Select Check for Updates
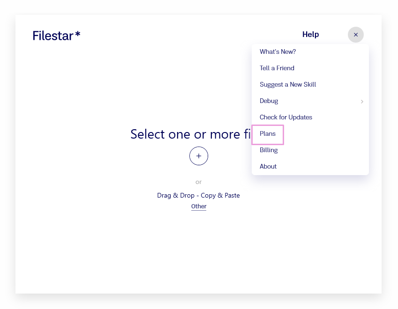Viewport: 398px width, 309px height. (x=286, y=118)
